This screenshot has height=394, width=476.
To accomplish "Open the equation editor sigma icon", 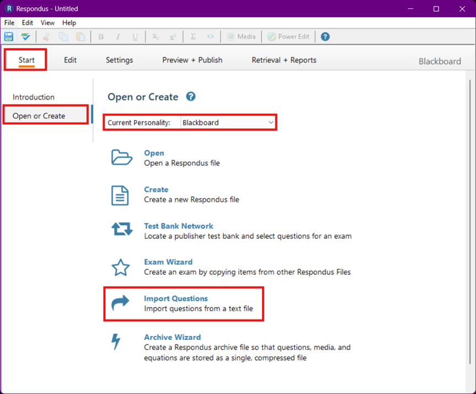I will (193, 37).
